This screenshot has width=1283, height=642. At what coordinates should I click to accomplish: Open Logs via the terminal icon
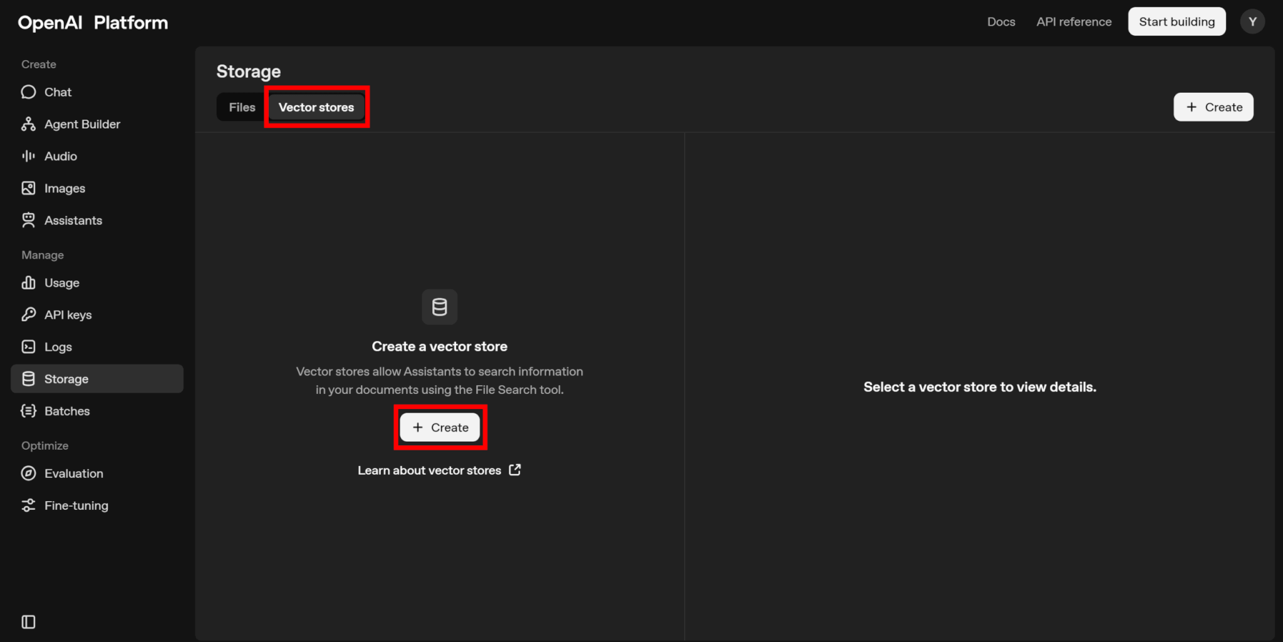click(28, 346)
